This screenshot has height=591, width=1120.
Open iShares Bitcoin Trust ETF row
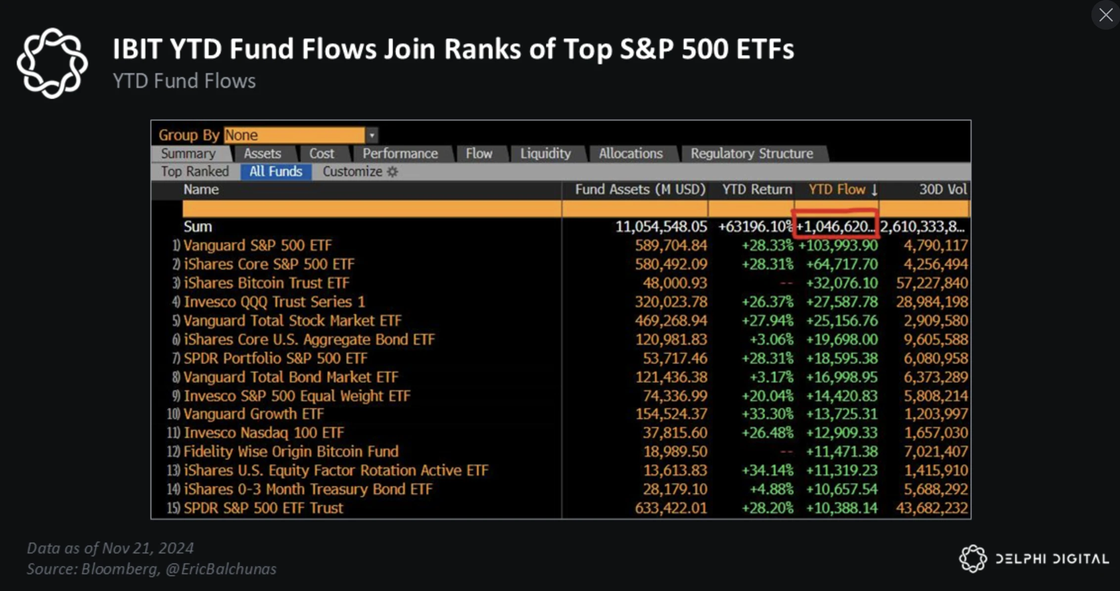[x=266, y=283]
